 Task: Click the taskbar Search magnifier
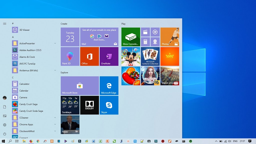click(x=10, y=141)
